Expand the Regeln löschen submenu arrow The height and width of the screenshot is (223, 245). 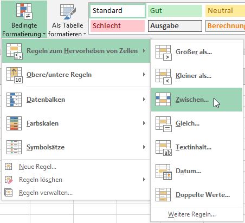(144, 179)
